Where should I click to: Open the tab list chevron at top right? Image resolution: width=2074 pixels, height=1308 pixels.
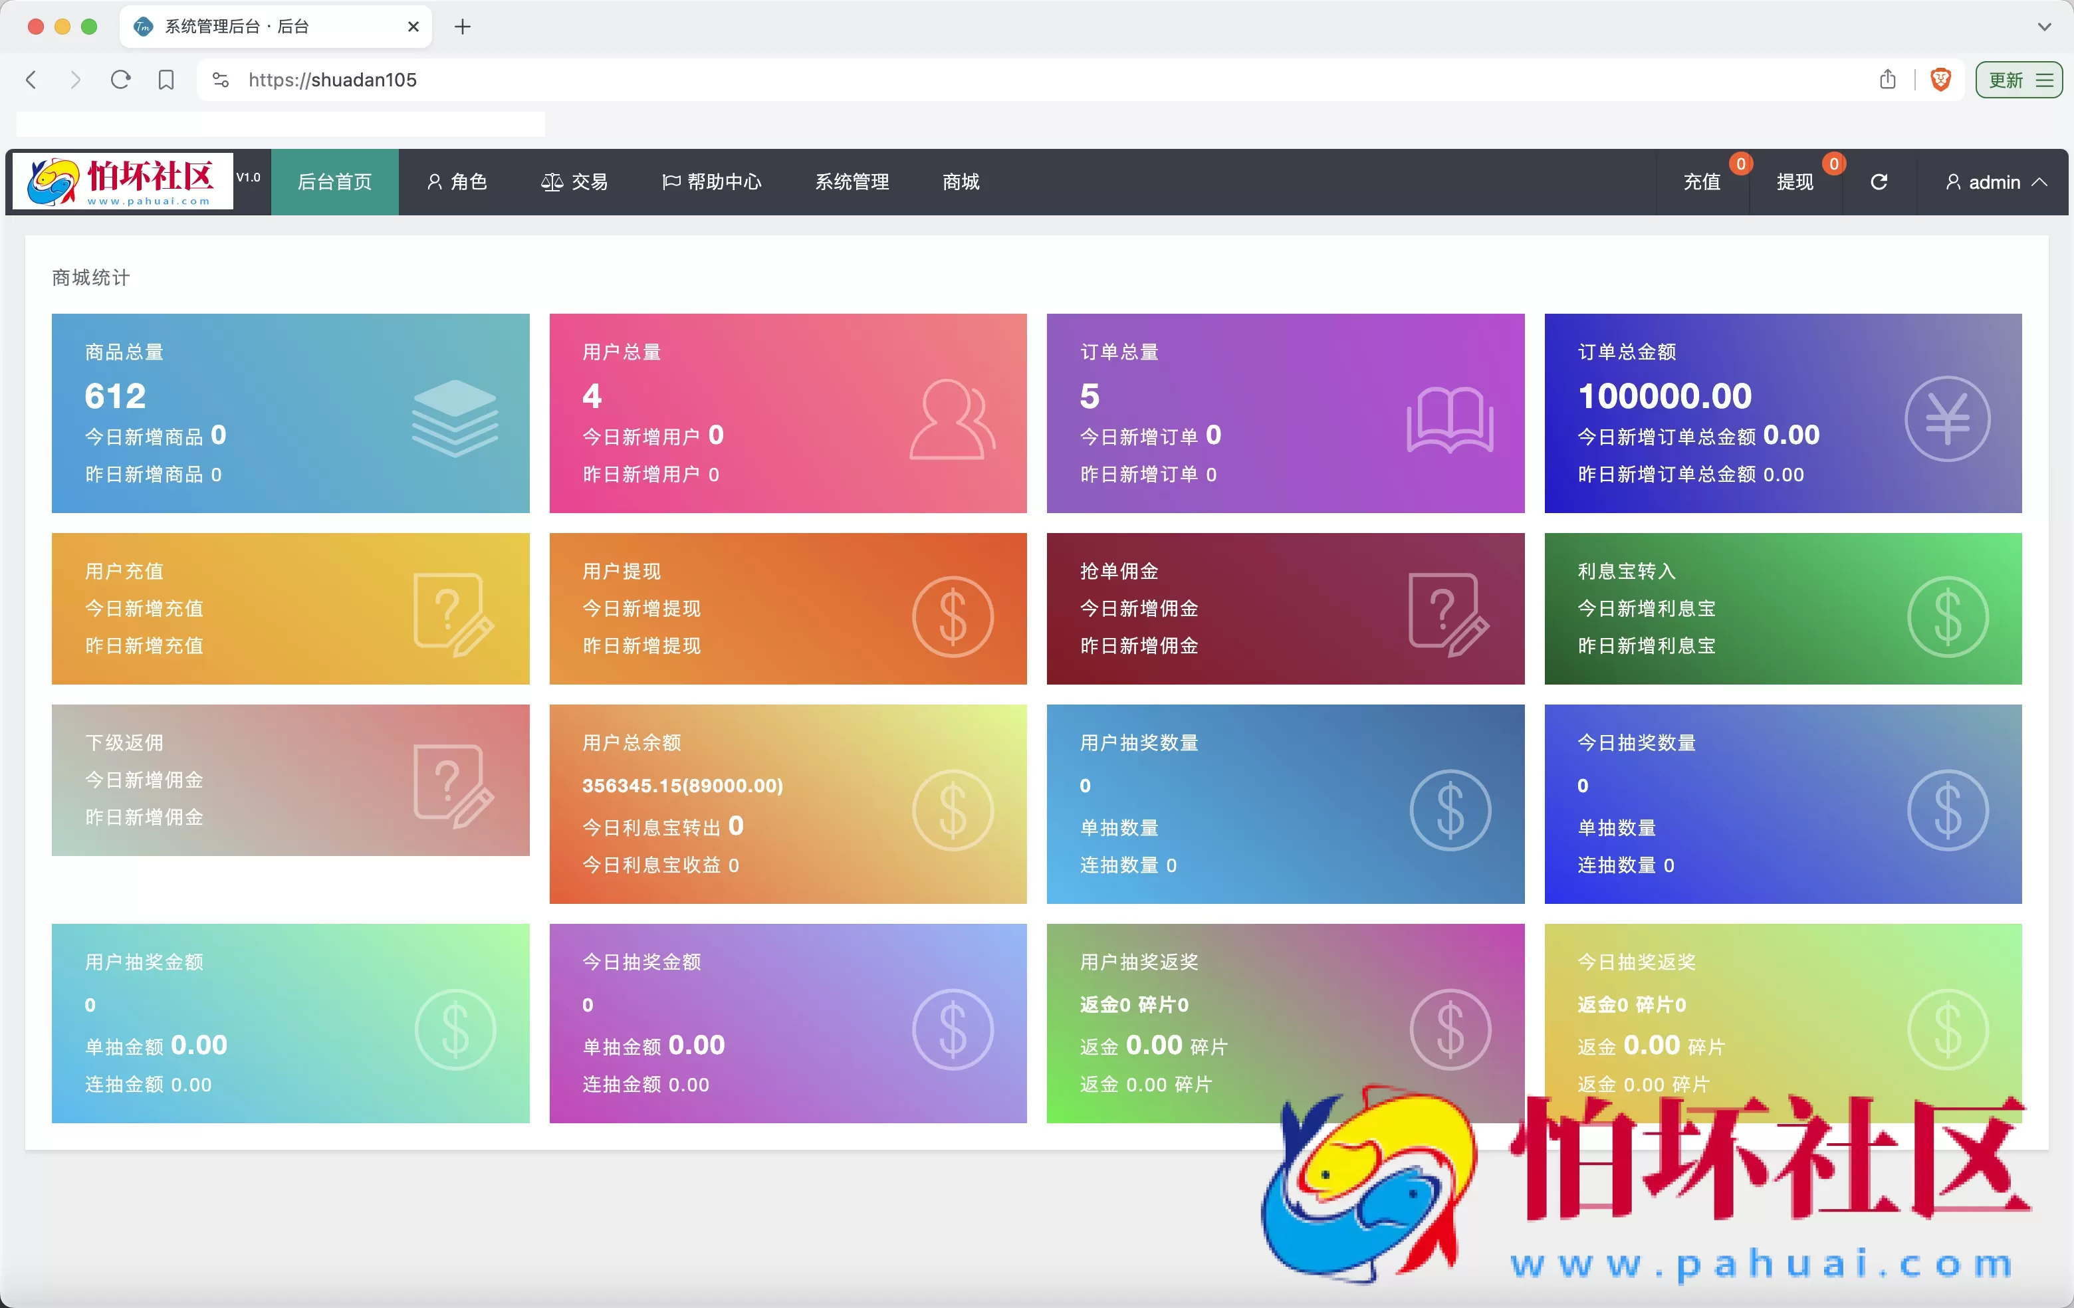pos(2044,27)
